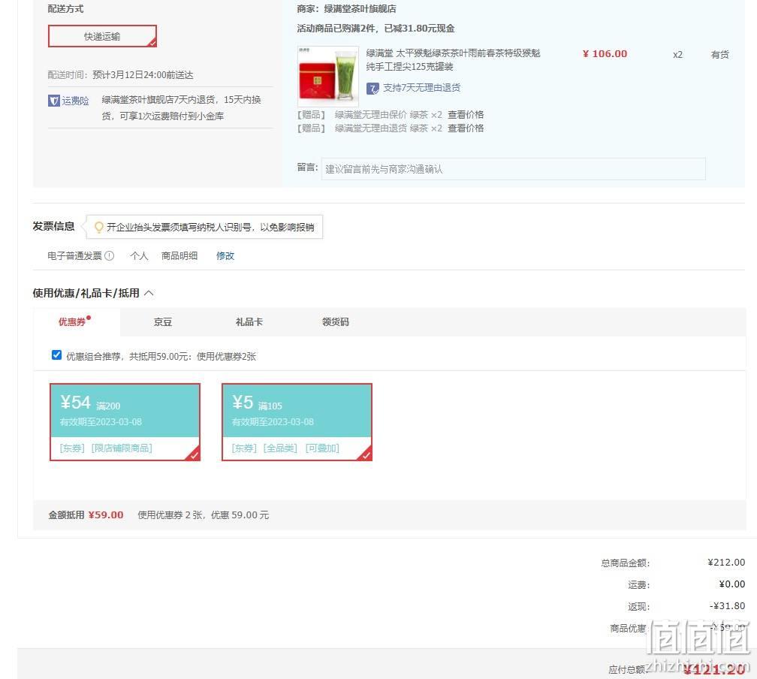
Task: Click the invoice tip lightbulb icon
Action: point(98,227)
